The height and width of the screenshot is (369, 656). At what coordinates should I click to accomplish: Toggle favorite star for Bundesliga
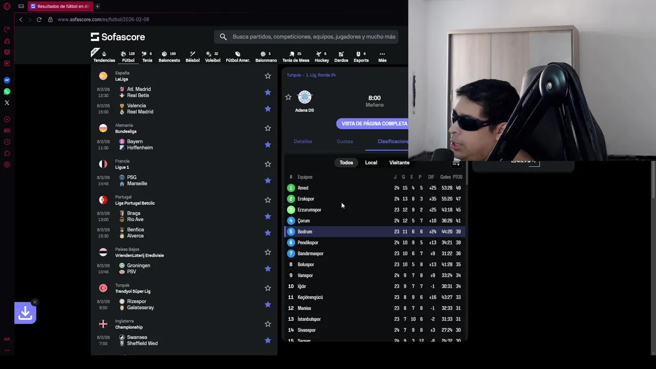click(x=268, y=128)
